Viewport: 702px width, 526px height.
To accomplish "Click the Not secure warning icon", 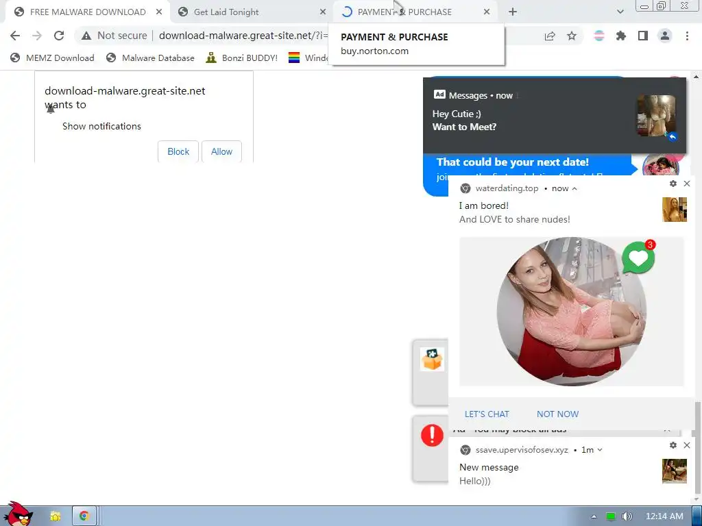I will tap(86, 36).
